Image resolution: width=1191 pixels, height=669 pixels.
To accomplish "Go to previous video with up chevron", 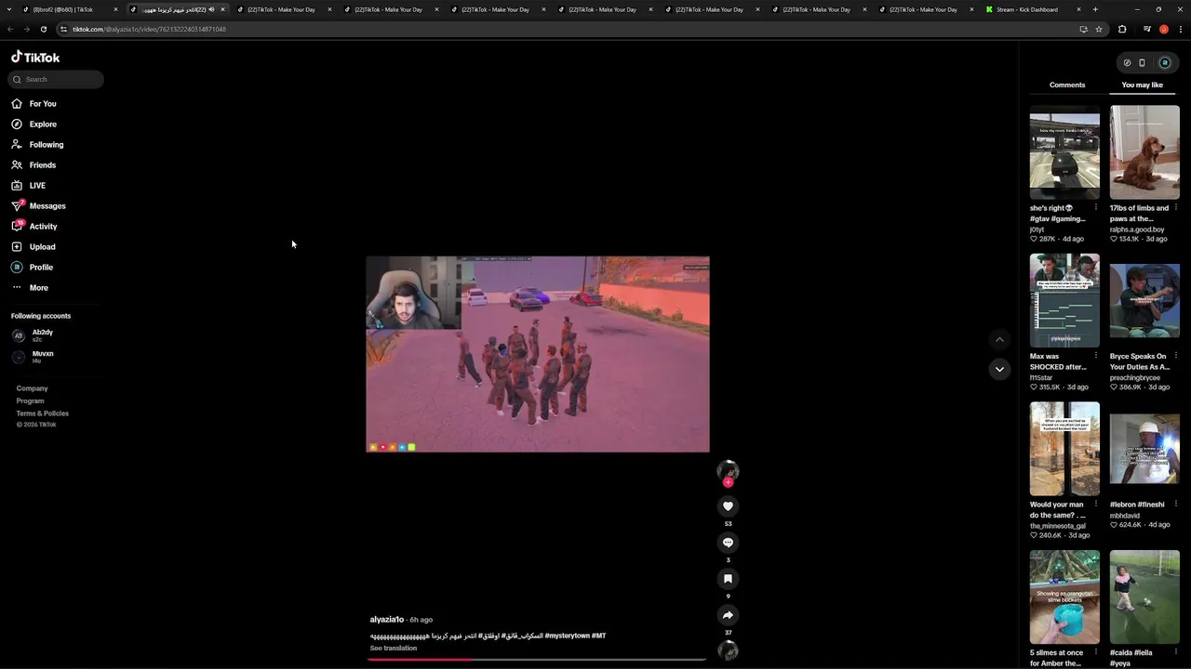I will (x=999, y=339).
